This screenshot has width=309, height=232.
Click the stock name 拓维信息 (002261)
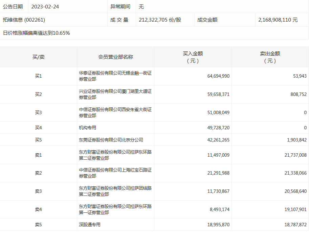click(x=24, y=20)
